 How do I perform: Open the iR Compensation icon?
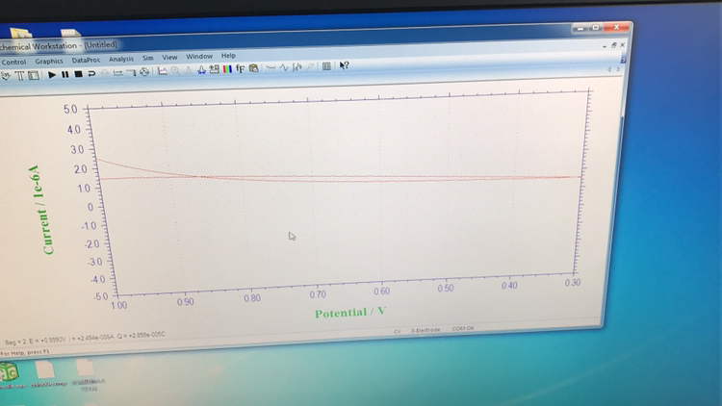click(117, 73)
